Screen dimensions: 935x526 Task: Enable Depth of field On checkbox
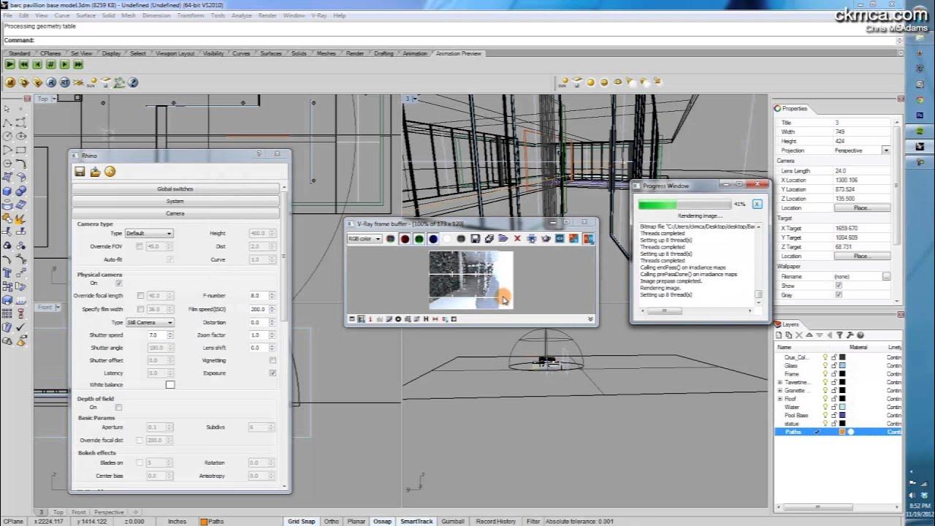[118, 408]
